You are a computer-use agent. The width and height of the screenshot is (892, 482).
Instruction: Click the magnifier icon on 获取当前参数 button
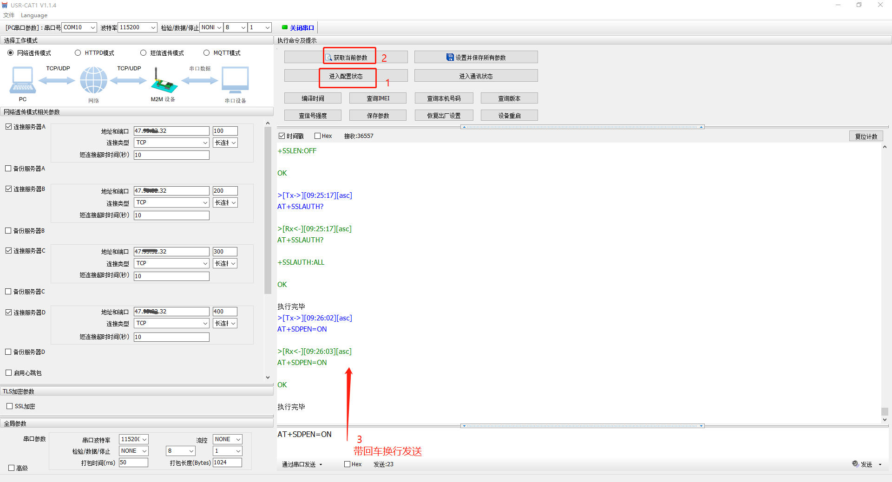point(329,58)
